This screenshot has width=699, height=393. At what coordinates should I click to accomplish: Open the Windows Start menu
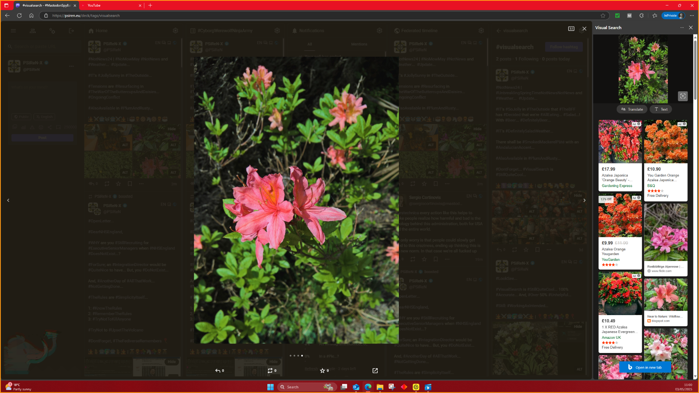click(x=270, y=387)
